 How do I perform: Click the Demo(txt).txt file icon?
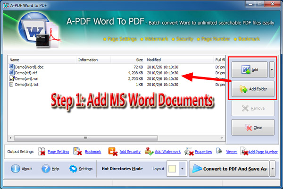(11, 84)
